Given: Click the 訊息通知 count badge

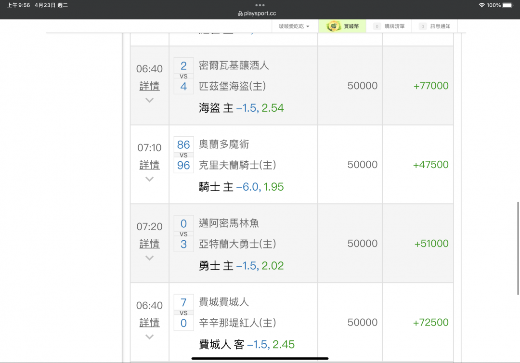Looking at the screenshot, I should click(423, 26).
